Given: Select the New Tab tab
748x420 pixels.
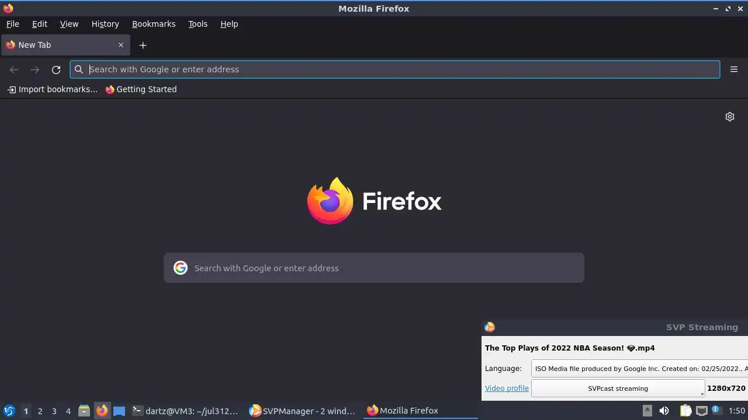Looking at the screenshot, I should pyautogui.click(x=65, y=45).
